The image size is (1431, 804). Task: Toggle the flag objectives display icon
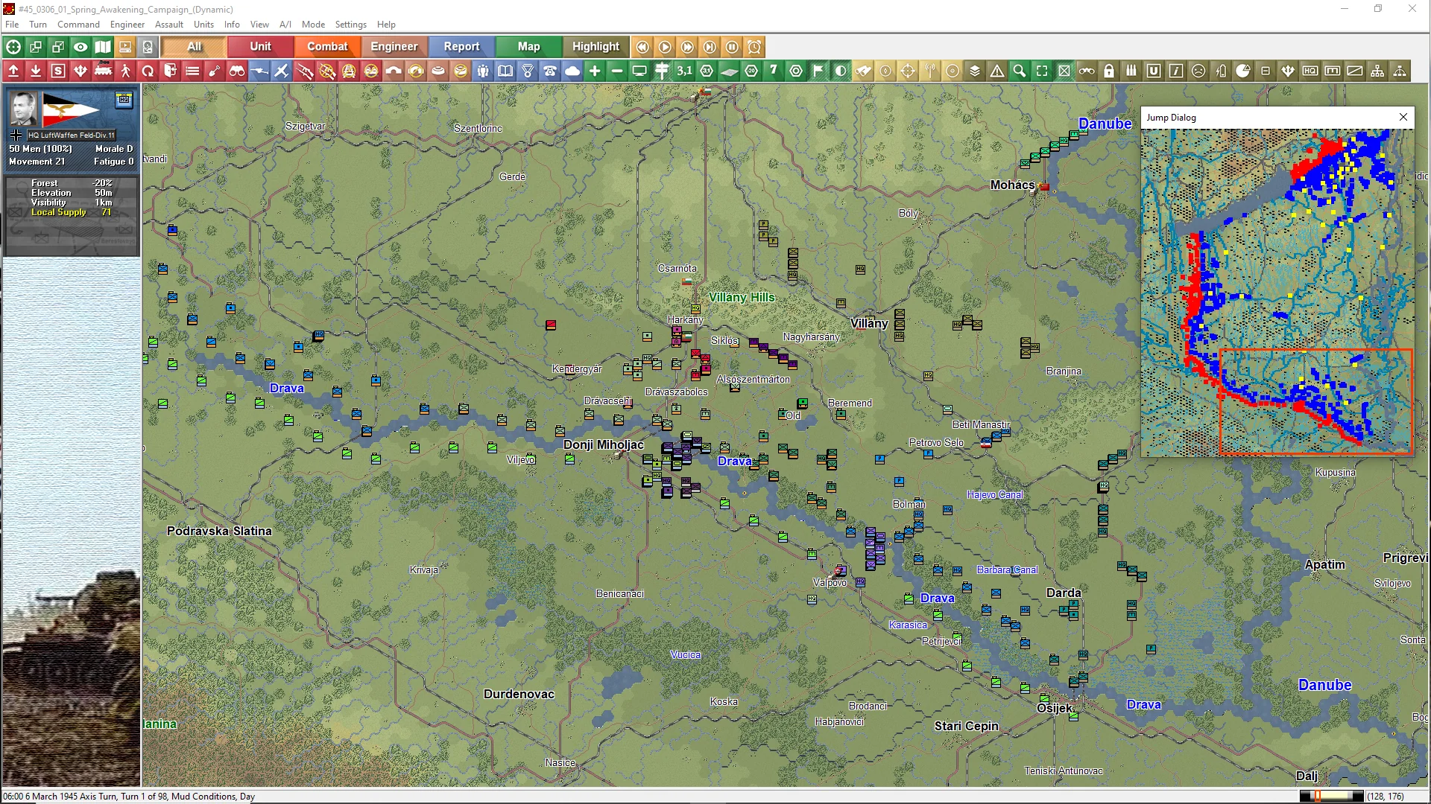818,71
